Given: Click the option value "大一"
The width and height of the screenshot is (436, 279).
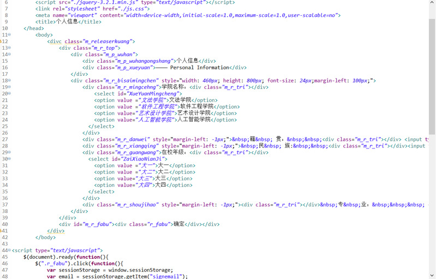Looking at the screenshot, I should click(147, 165).
